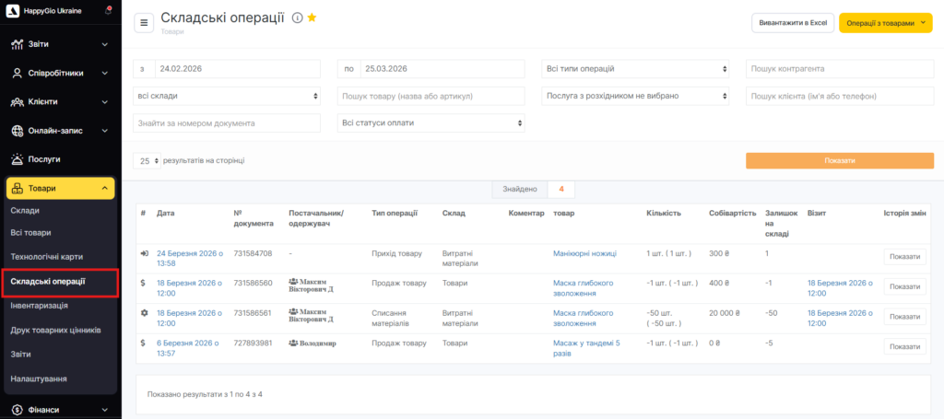Screen dimensions: 944x419
Task: Change the results per page selector
Action: 147,160
